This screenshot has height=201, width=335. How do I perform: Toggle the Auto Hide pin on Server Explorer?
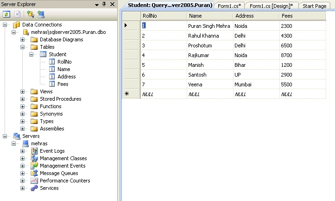[104, 4]
